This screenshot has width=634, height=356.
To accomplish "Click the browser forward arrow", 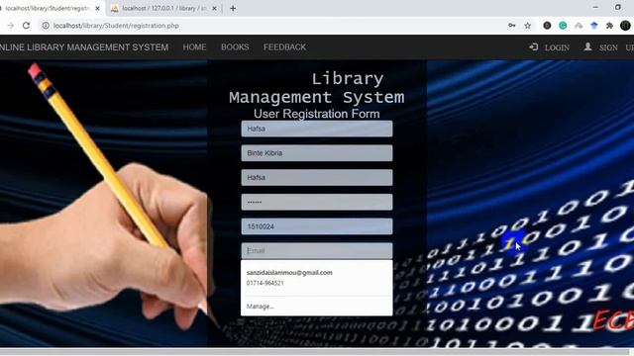I will click(11, 26).
